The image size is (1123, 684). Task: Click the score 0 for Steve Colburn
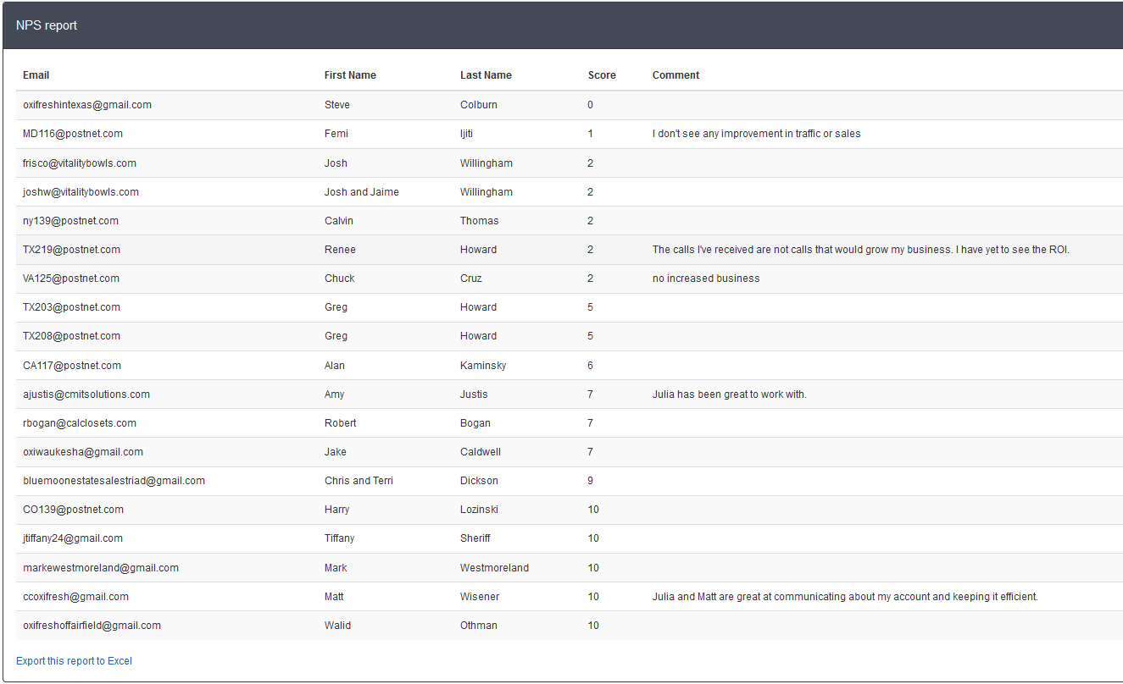[591, 105]
